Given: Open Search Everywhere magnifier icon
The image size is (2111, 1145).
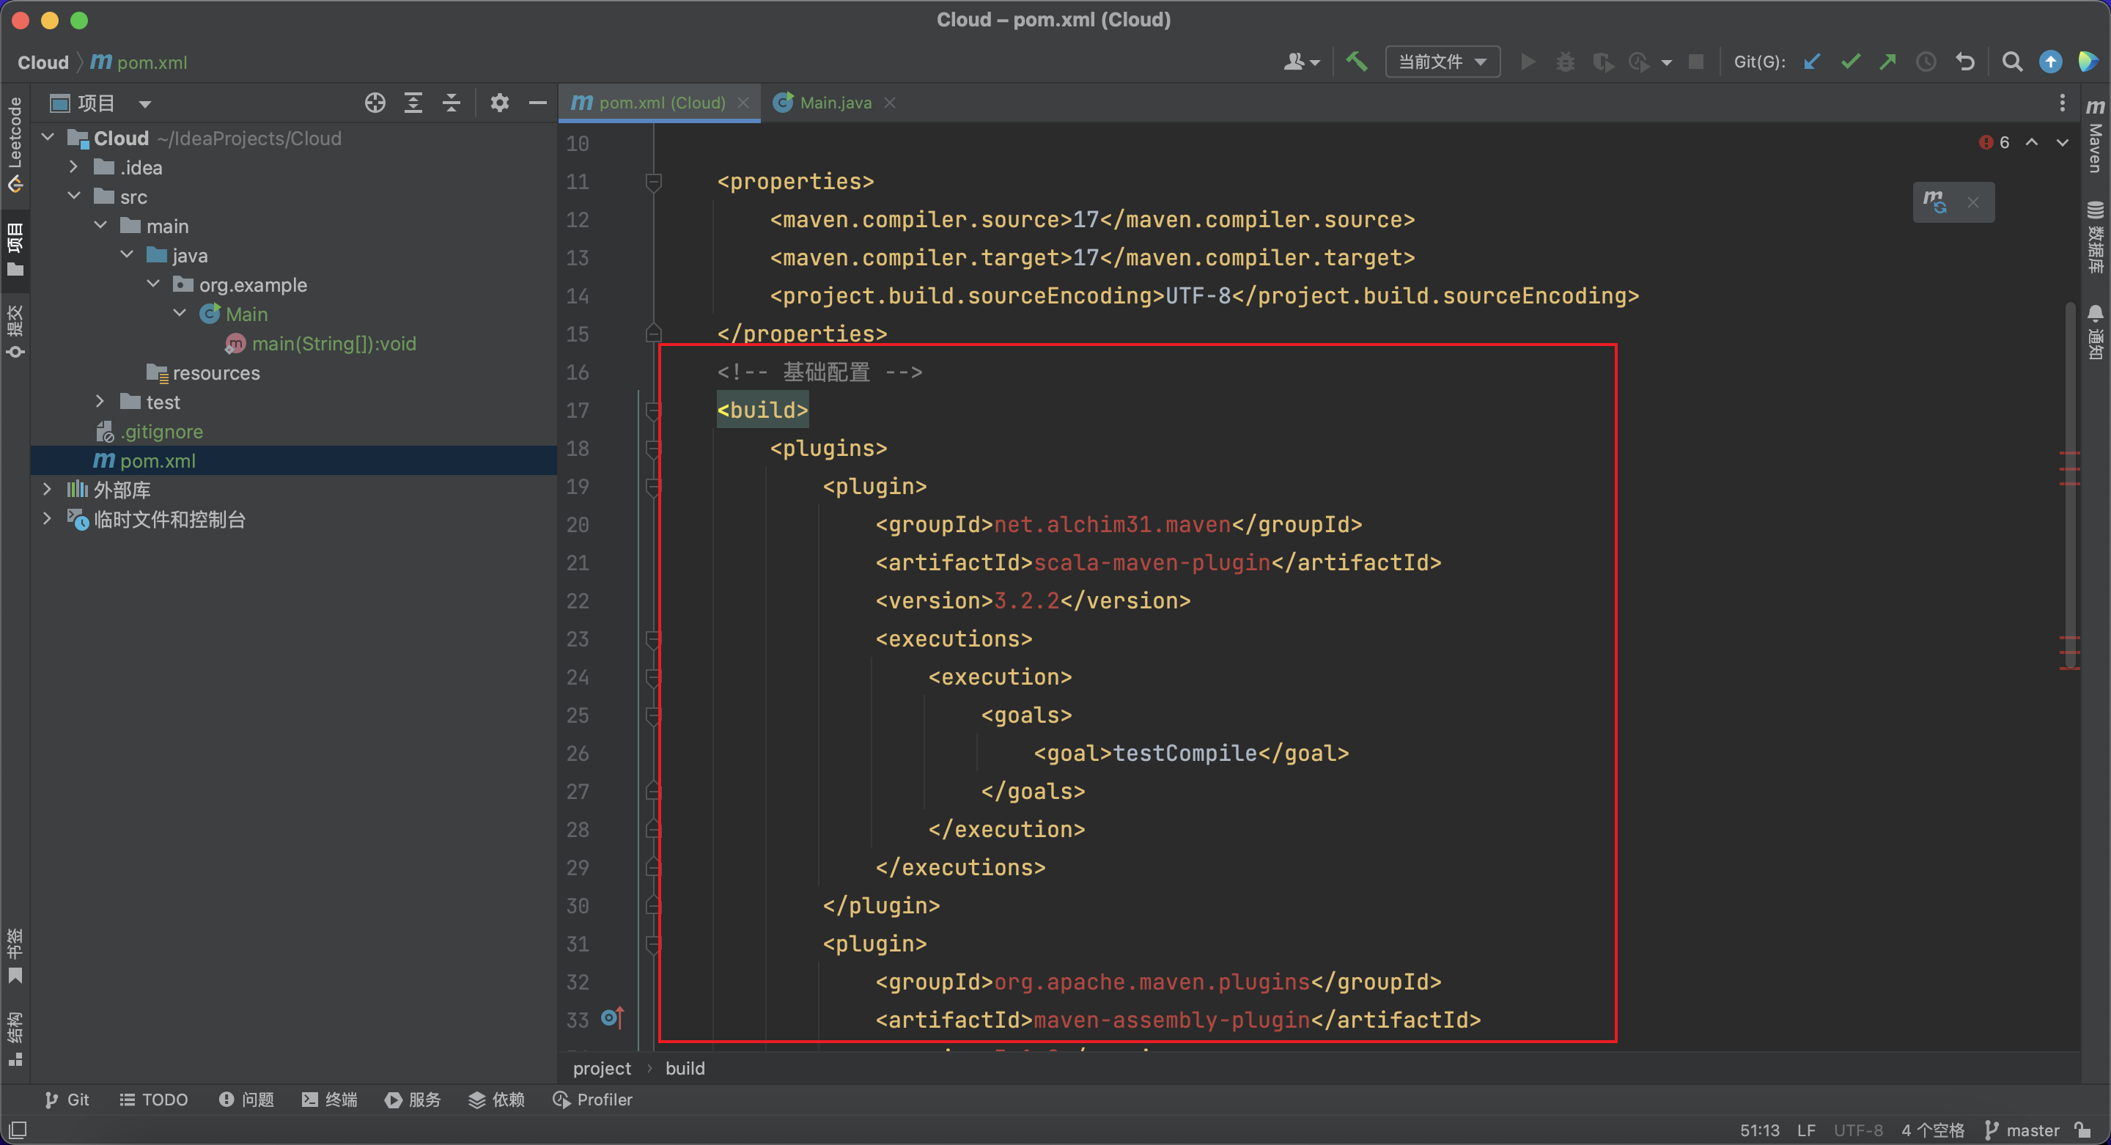Looking at the screenshot, I should [x=2012, y=62].
